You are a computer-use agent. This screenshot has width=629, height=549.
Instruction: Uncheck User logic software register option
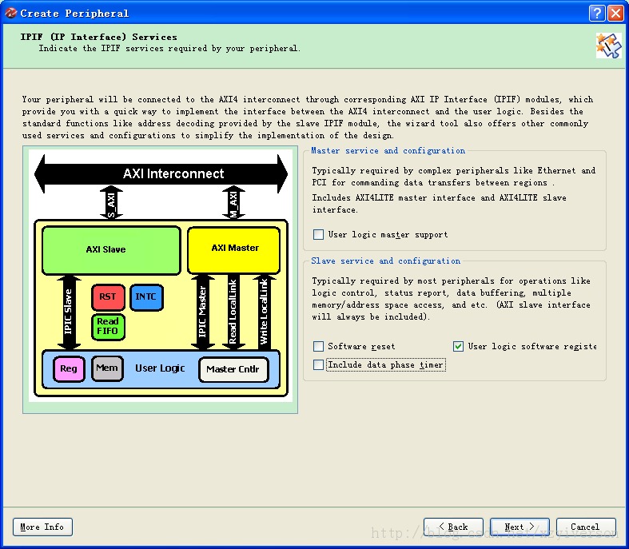(x=458, y=346)
